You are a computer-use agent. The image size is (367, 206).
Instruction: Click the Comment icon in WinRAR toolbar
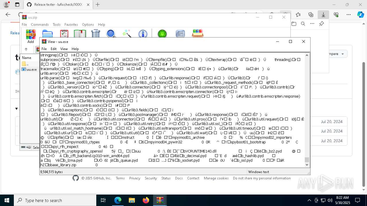[180, 34]
